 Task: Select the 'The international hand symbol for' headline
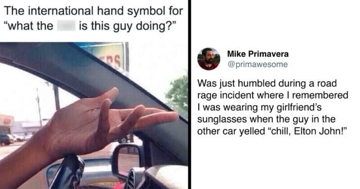[x=93, y=11]
